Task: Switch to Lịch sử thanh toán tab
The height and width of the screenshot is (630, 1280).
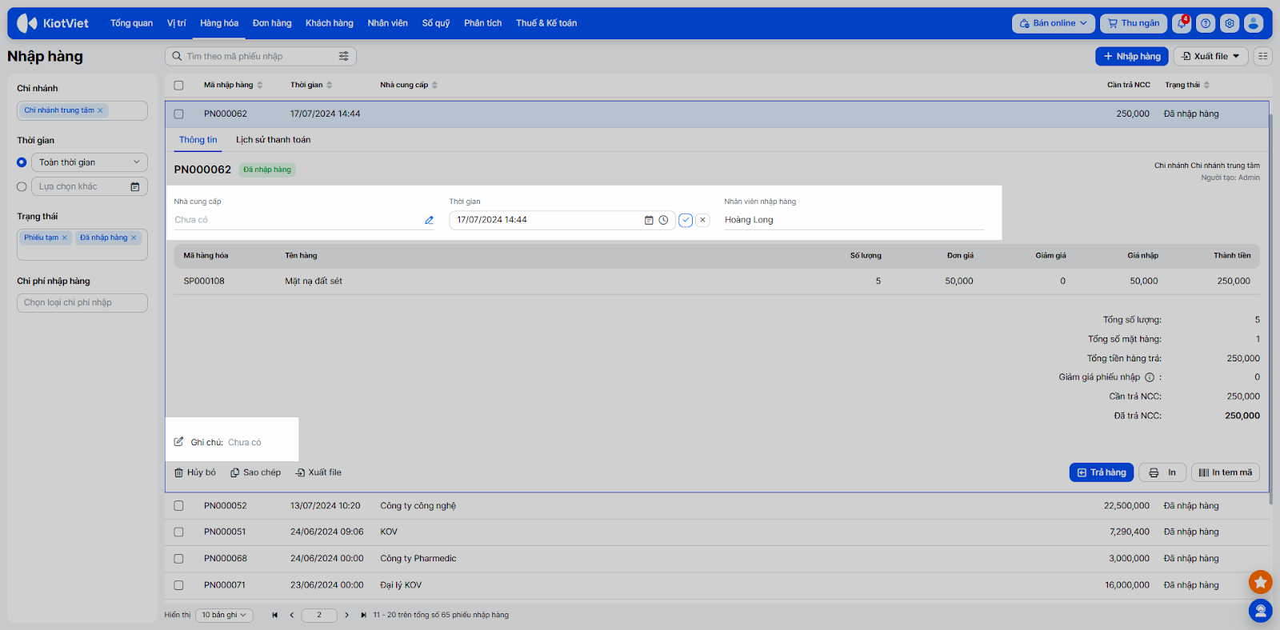Action: point(273,140)
